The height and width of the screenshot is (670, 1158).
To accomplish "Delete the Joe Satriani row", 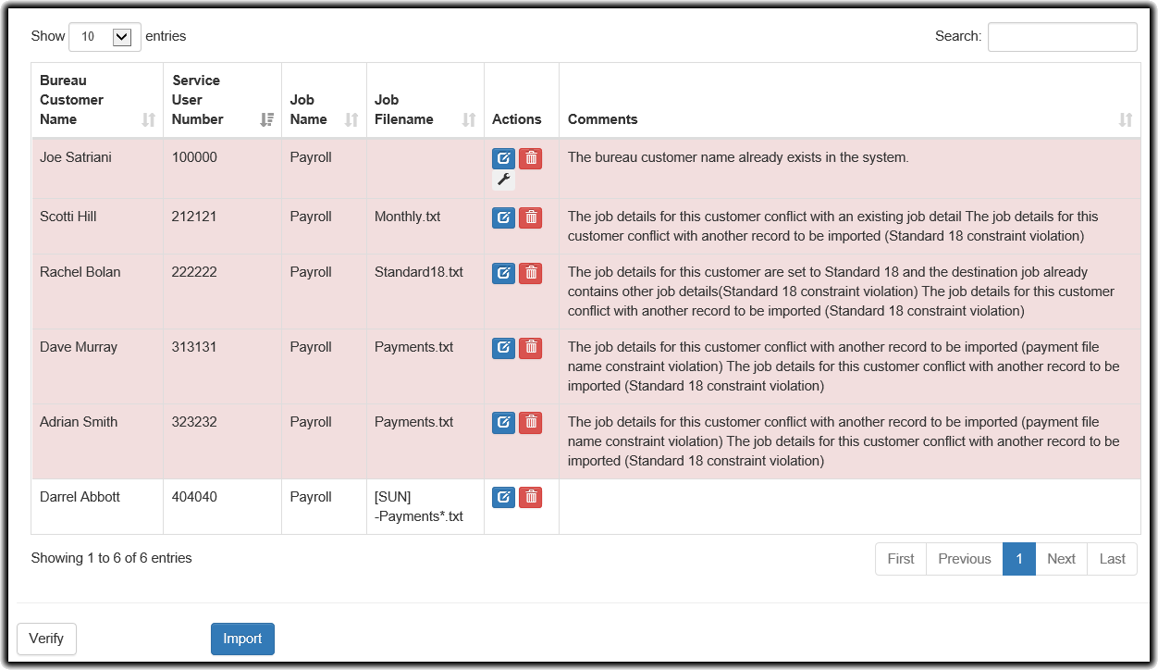I will (x=530, y=158).
